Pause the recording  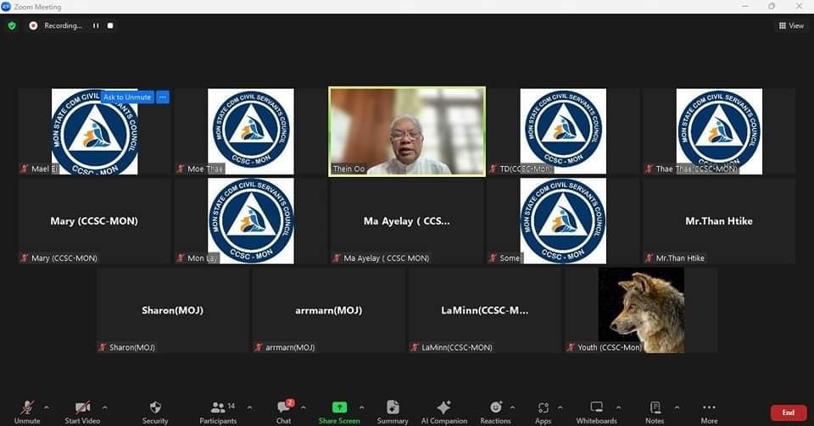coord(96,25)
